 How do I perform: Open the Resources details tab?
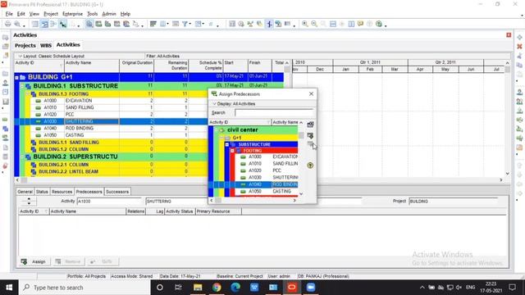pos(62,192)
